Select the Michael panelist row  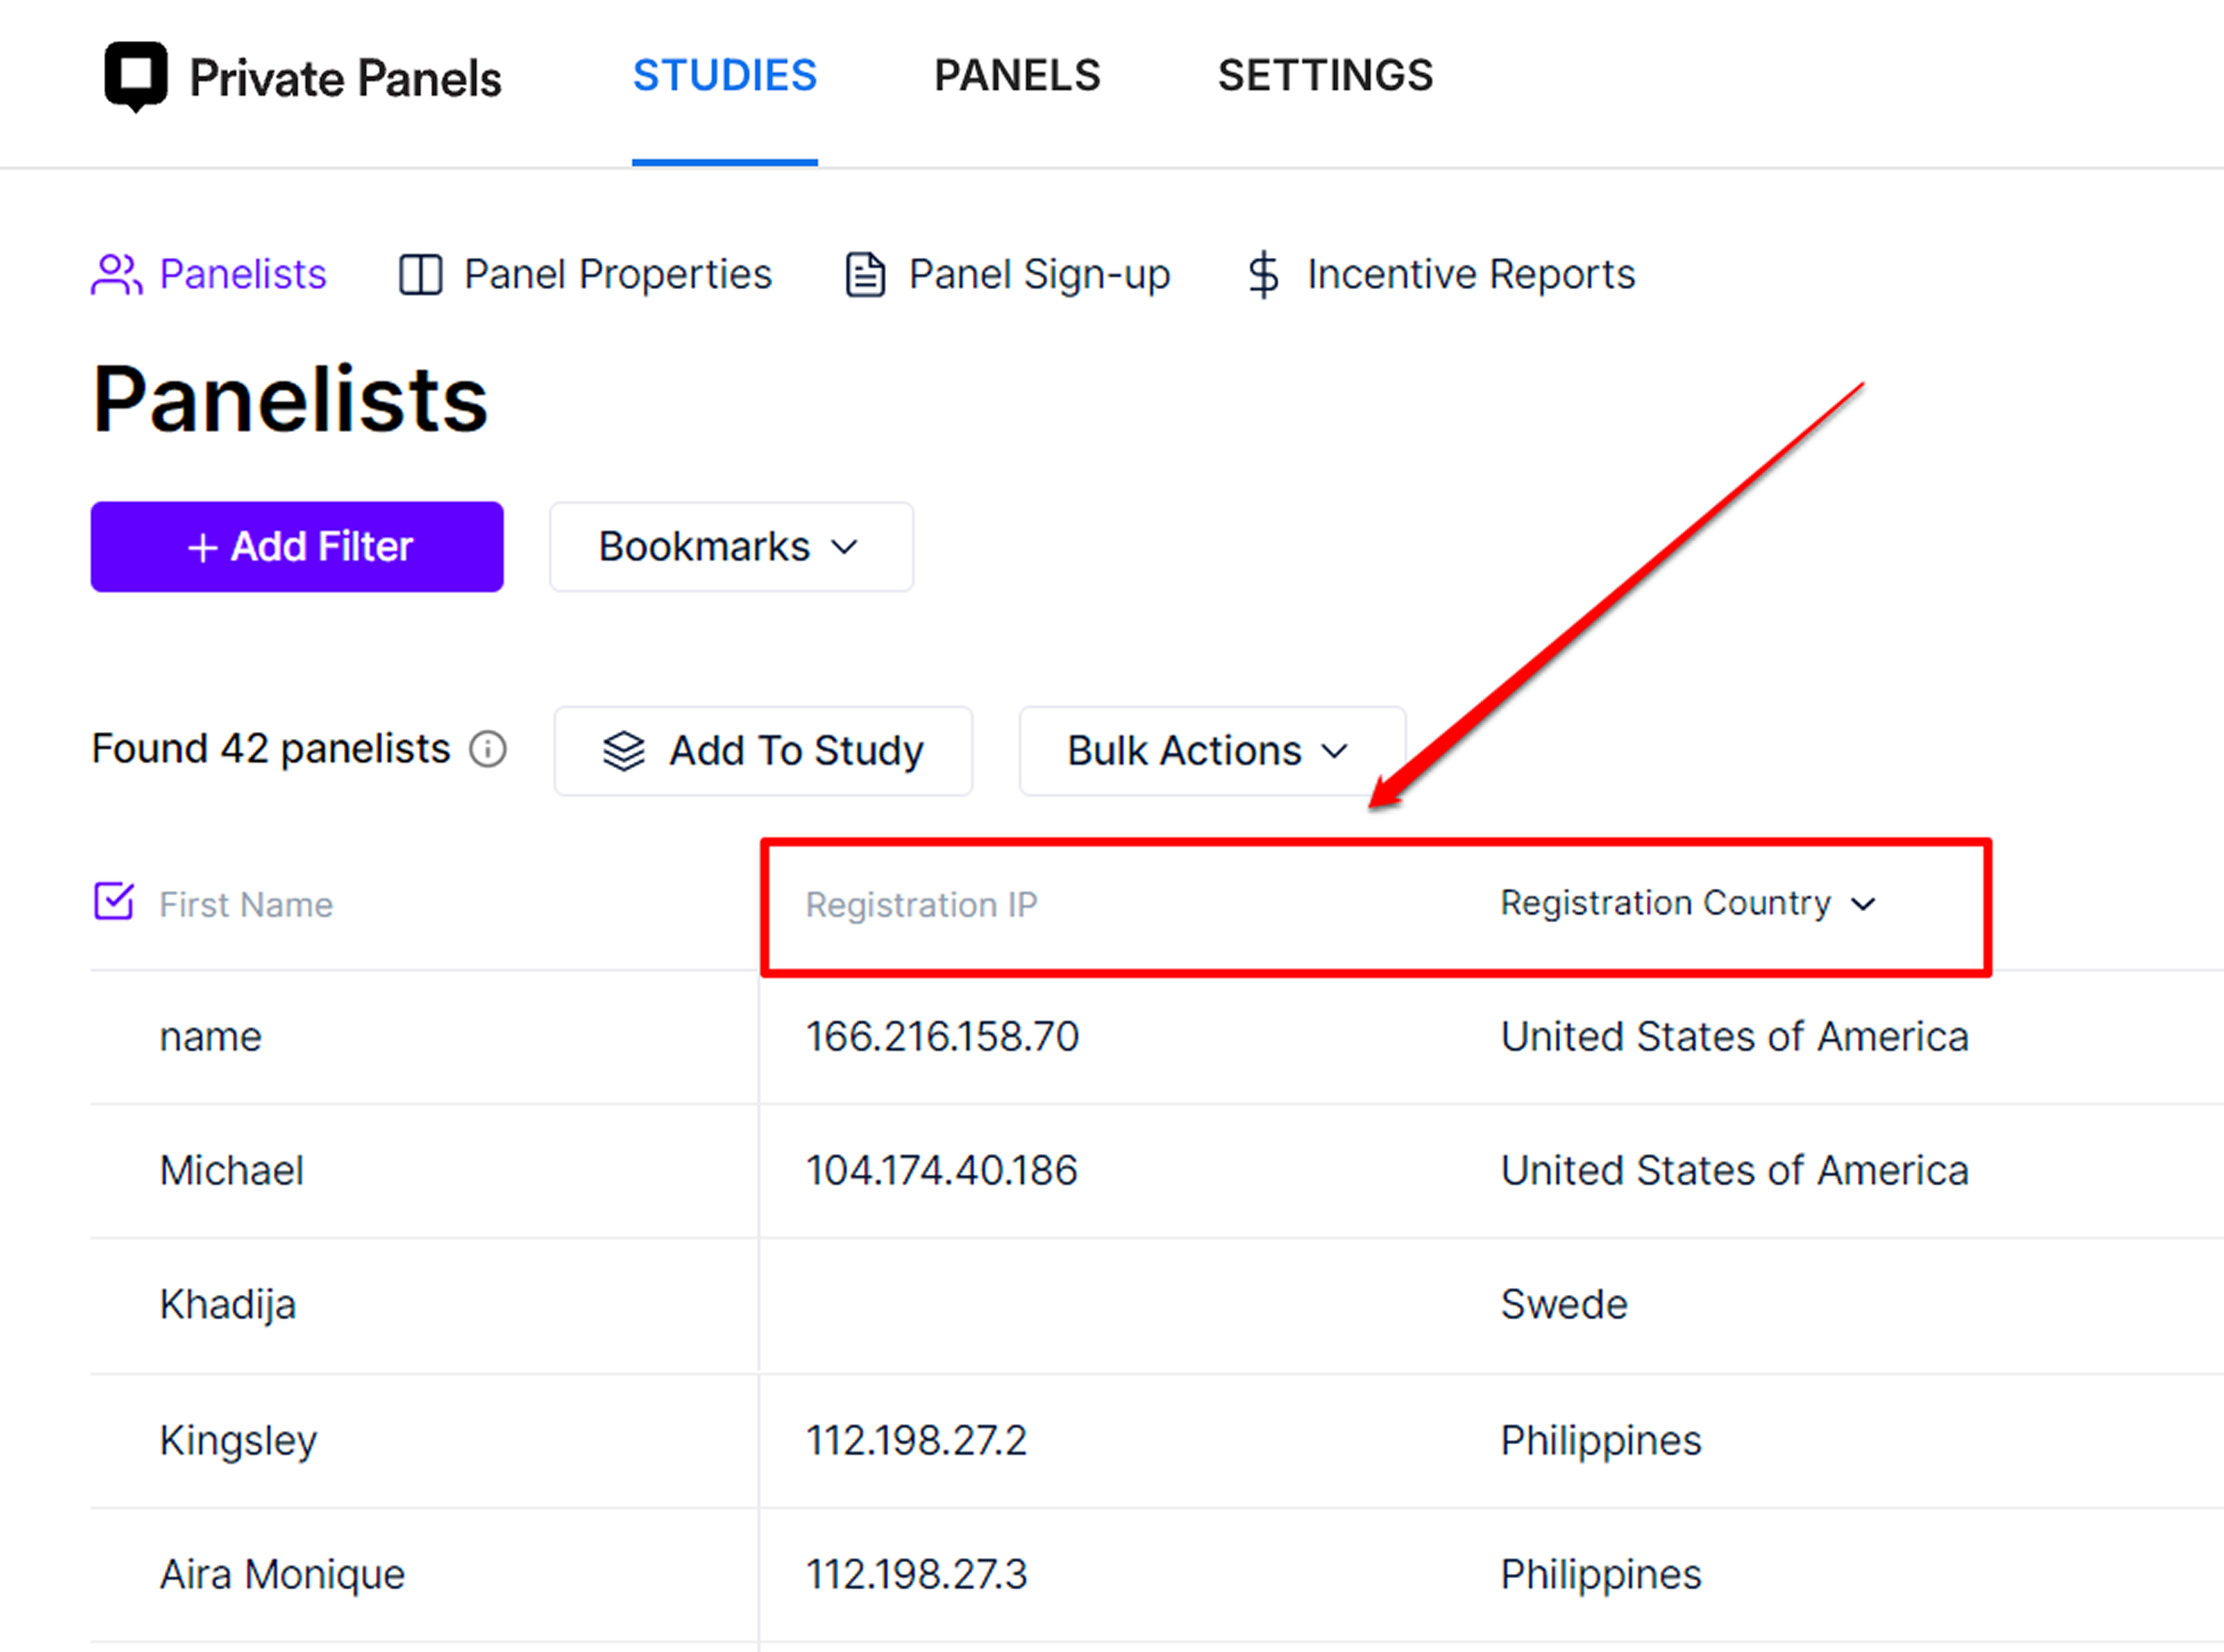[x=1157, y=1171]
